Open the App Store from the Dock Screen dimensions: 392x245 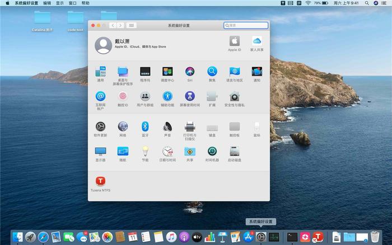[x=248, y=237]
